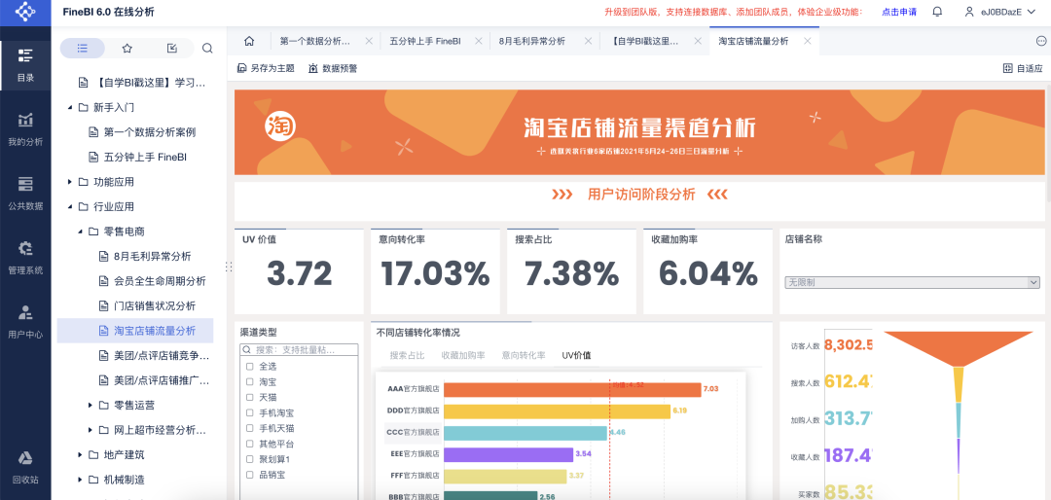
Task: Click the 渠道类型 search input field
Action: point(304,349)
